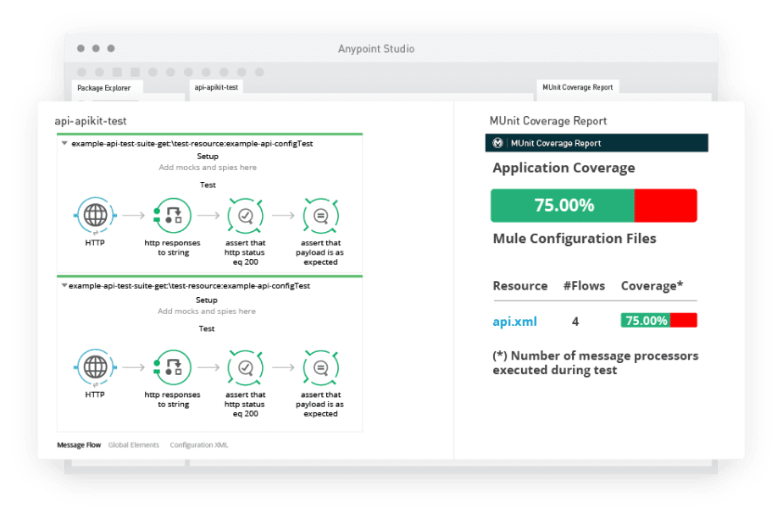Open 'assert that payload is as expected' icon, upper flow

[x=320, y=215]
